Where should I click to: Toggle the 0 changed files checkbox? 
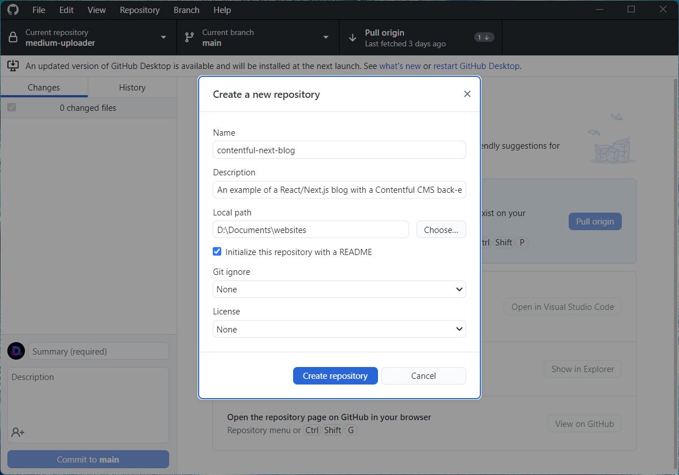point(11,107)
